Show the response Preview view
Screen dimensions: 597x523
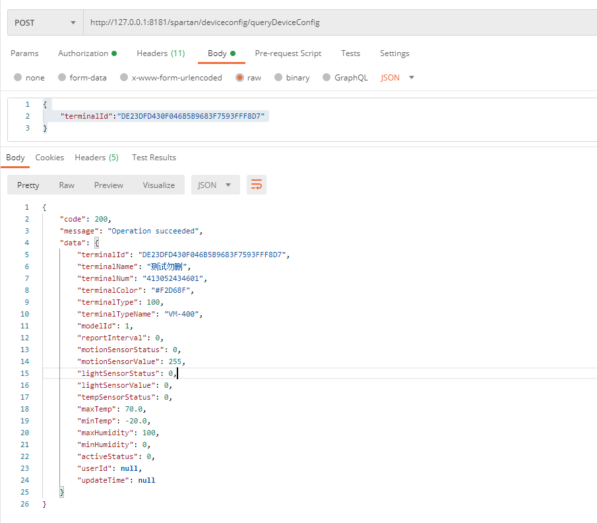click(x=109, y=185)
